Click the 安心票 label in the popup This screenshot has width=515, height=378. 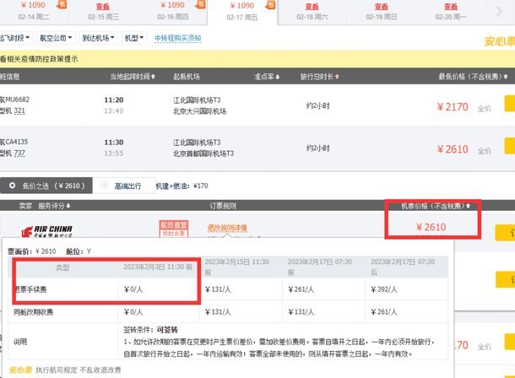point(20,370)
